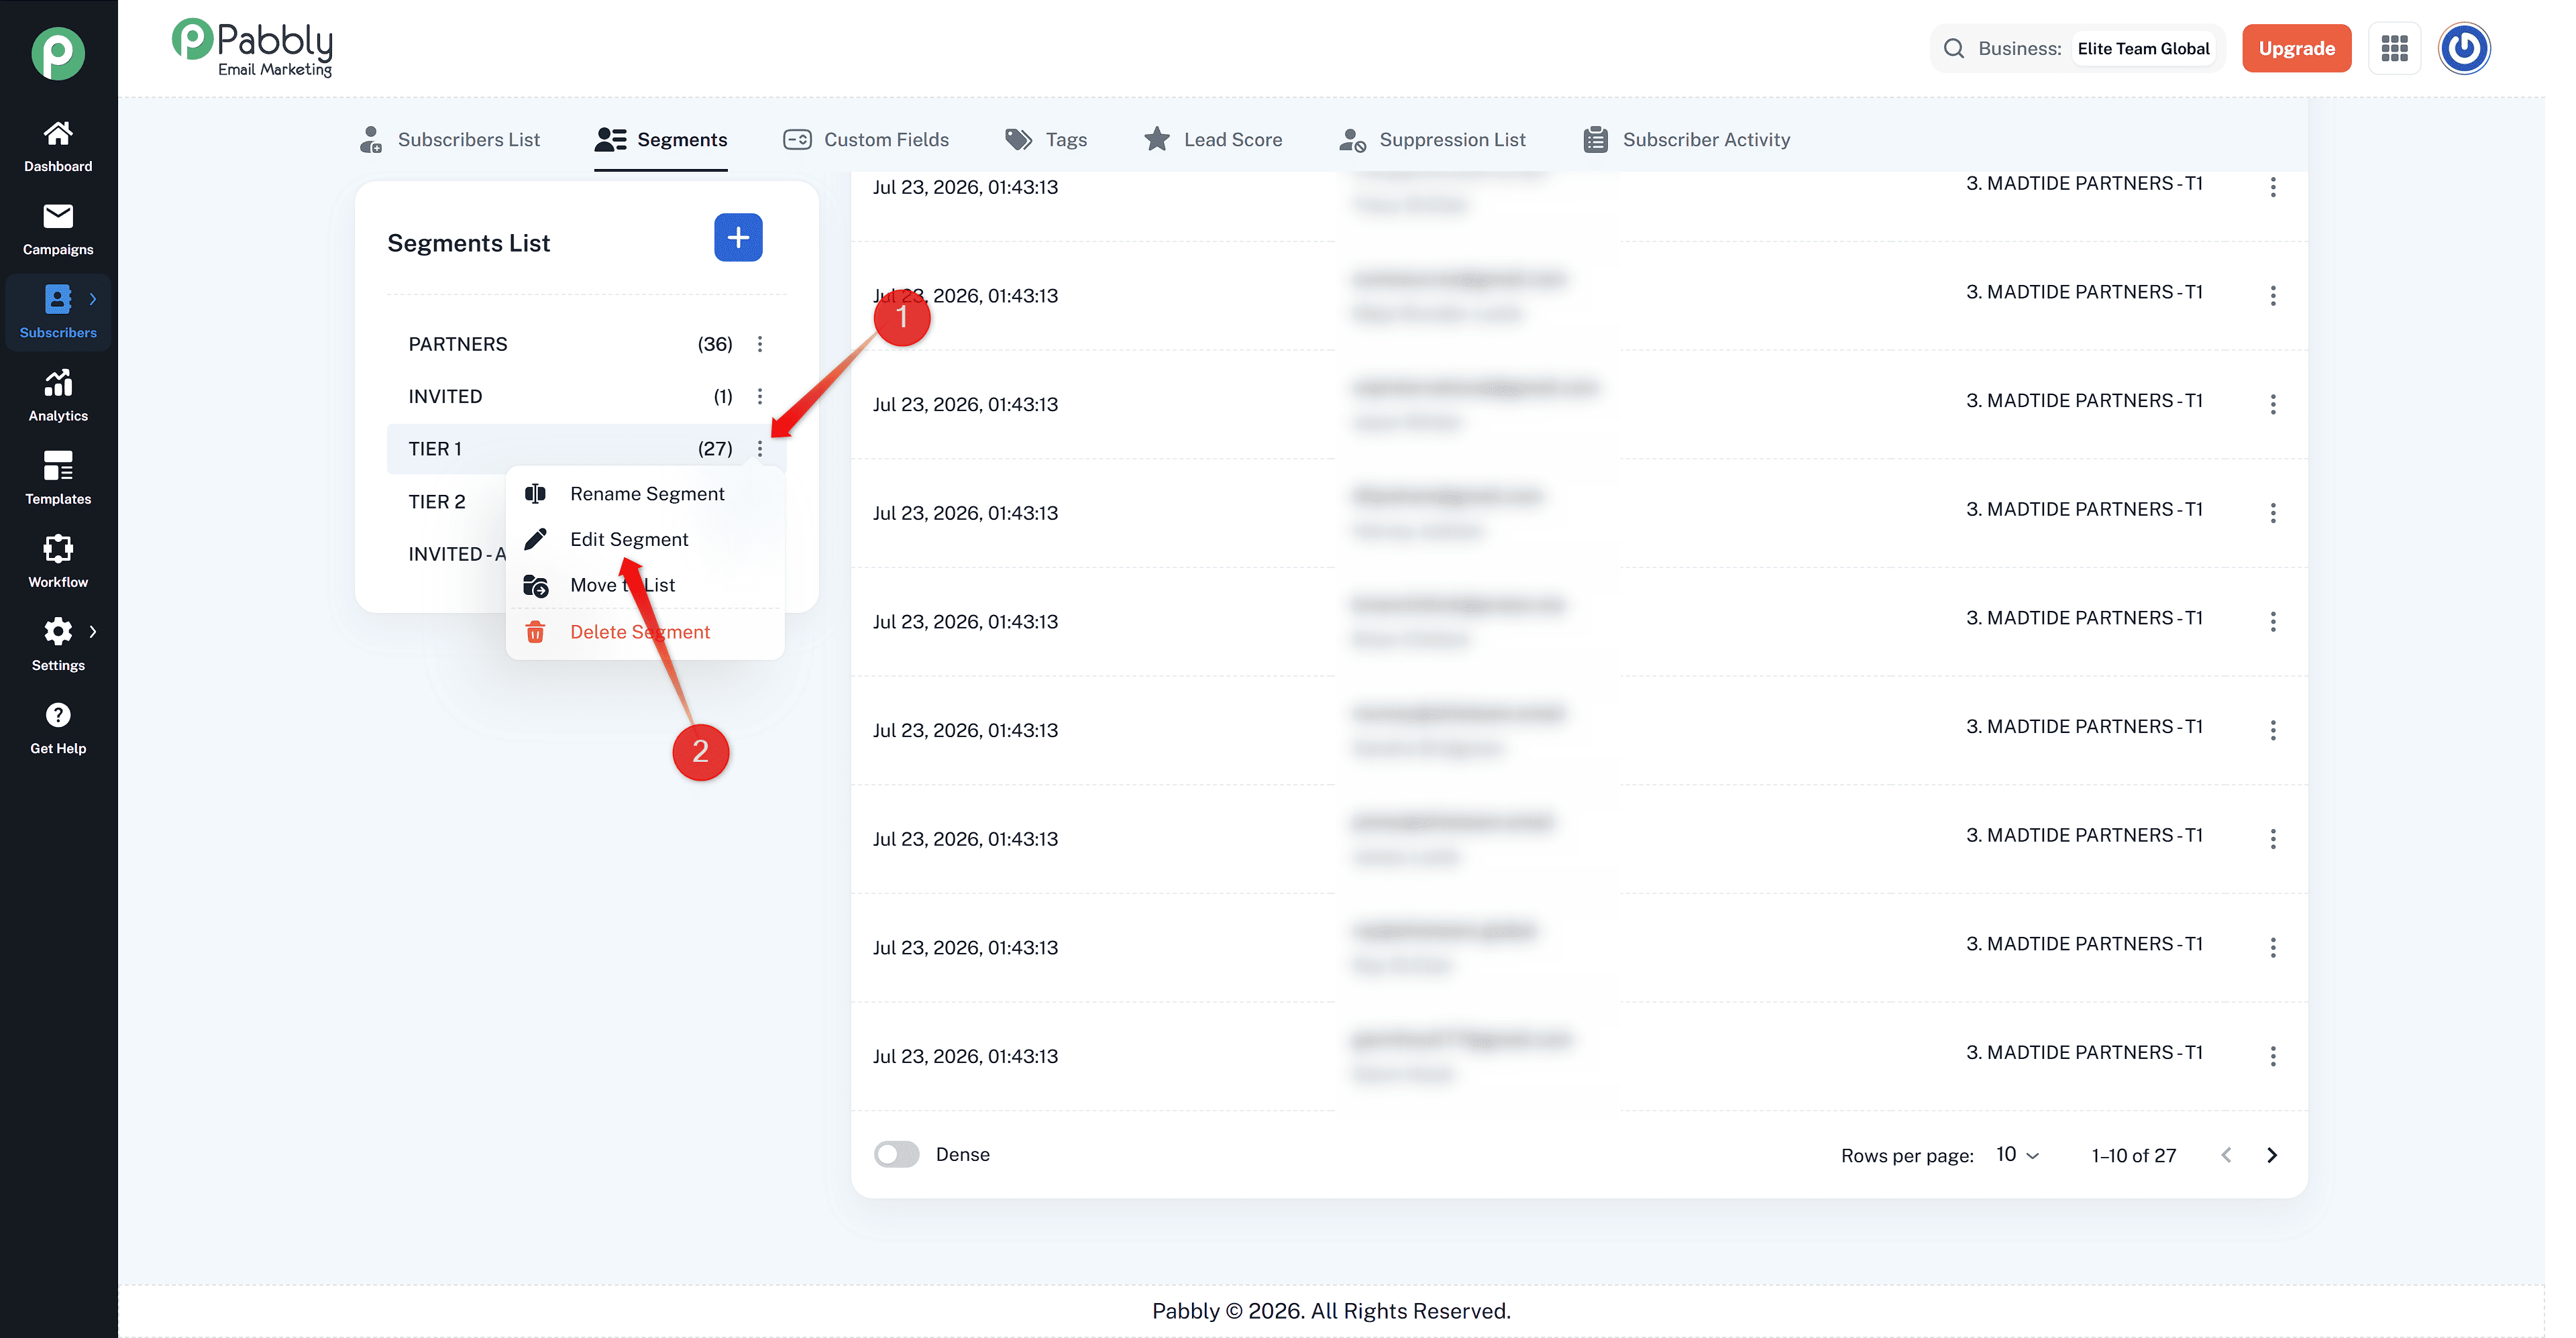Click the Move to List folder icon
Image resolution: width=2576 pixels, height=1338 pixels.
pyautogui.click(x=535, y=585)
